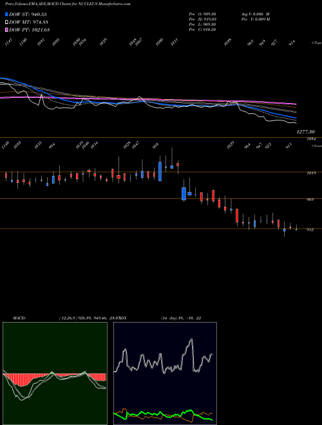The height and width of the screenshot is (425, 322).
Task: Select the 'DOW MT: 974.88' legend text
Action: pyautogui.click(x=29, y=23)
